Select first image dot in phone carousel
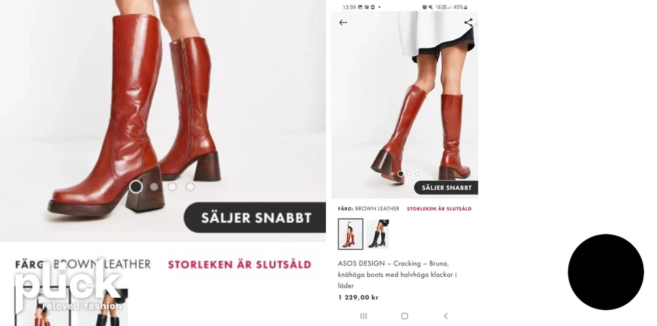Viewport: 657px width, 326px height. (x=393, y=174)
